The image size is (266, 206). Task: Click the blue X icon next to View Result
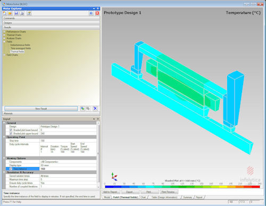pos(95,109)
